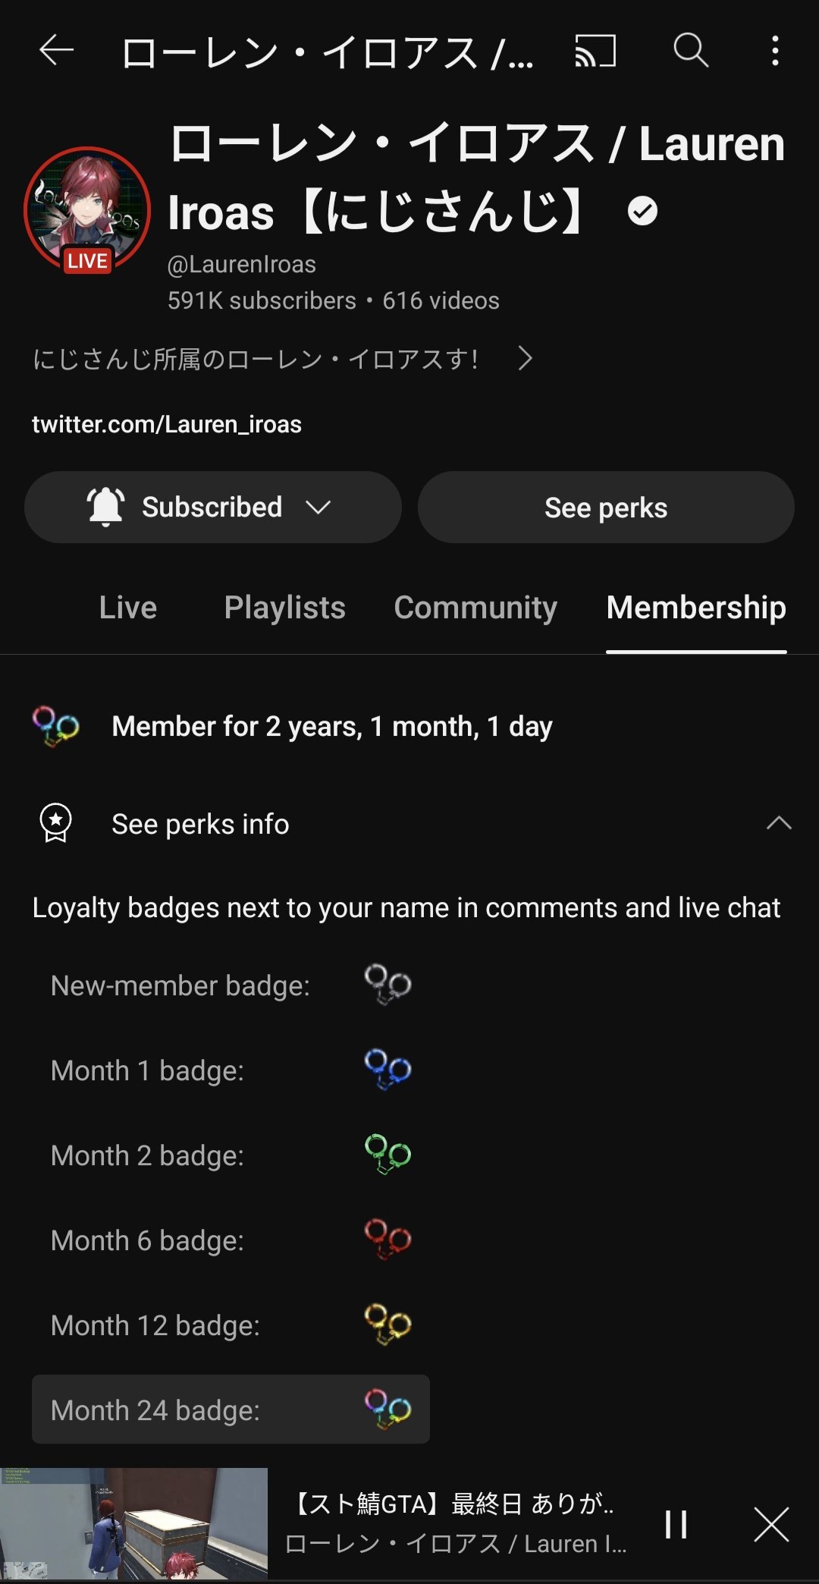
Task: Tap the Month 1 blue handcuffs badge
Action: pyautogui.click(x=388, y=1069)
